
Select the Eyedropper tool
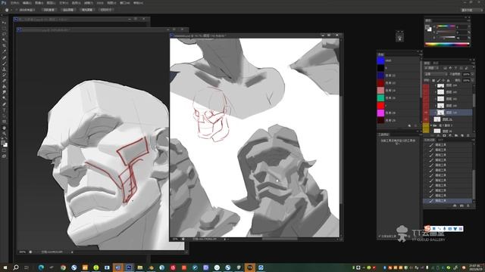pyautogui.click(x=4, y=52)
